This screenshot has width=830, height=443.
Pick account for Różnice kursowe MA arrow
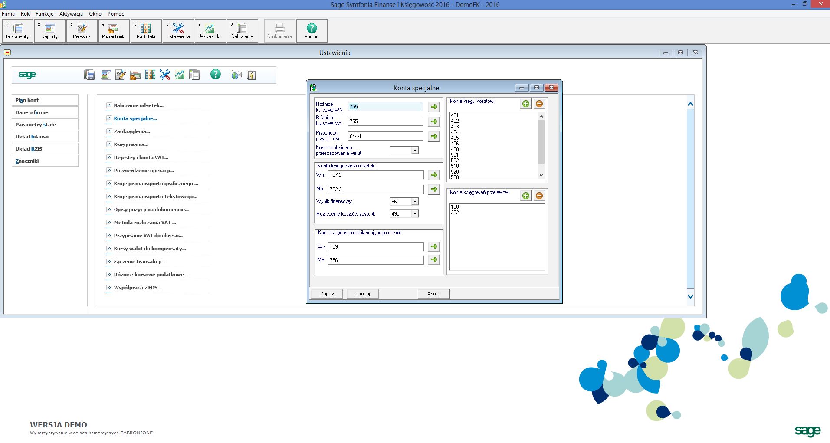click(433, 121)
